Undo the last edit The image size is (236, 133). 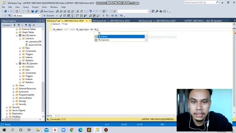[90, 11]
